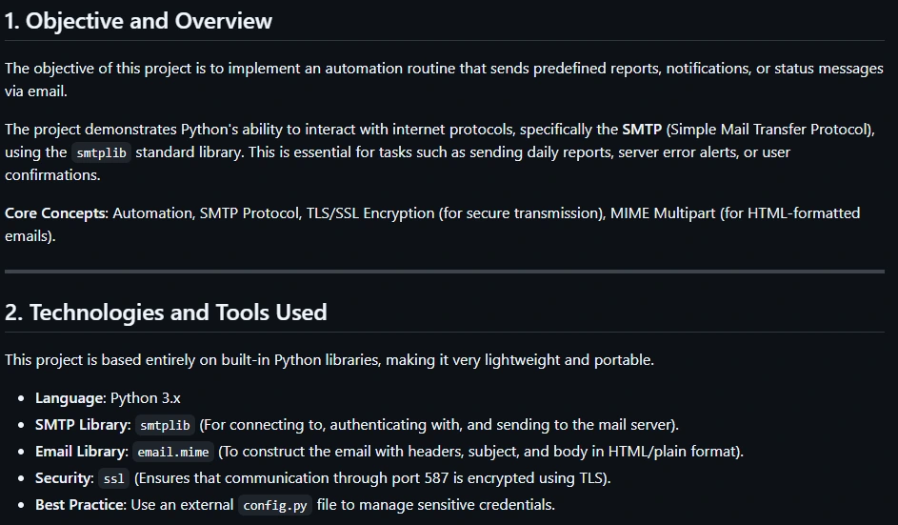Screen dimensions: 898x525
Task: Click the bold "SMTP Library" bullet label
Action: point(81,425)
